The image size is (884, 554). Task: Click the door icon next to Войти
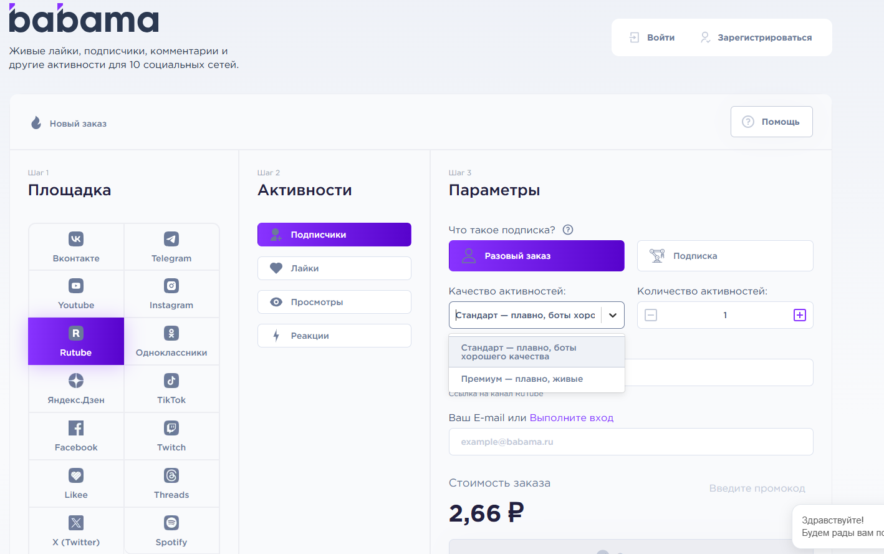(634, 37)
